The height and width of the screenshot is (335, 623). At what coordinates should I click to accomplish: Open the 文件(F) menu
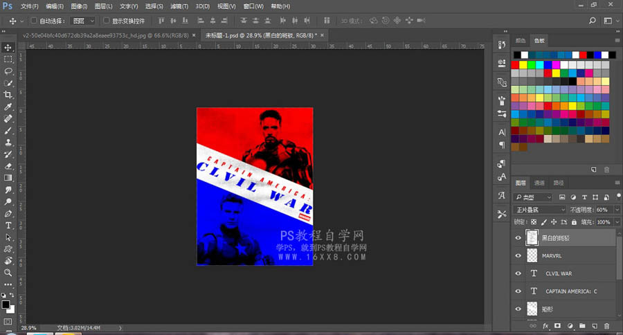pos(29,6)
